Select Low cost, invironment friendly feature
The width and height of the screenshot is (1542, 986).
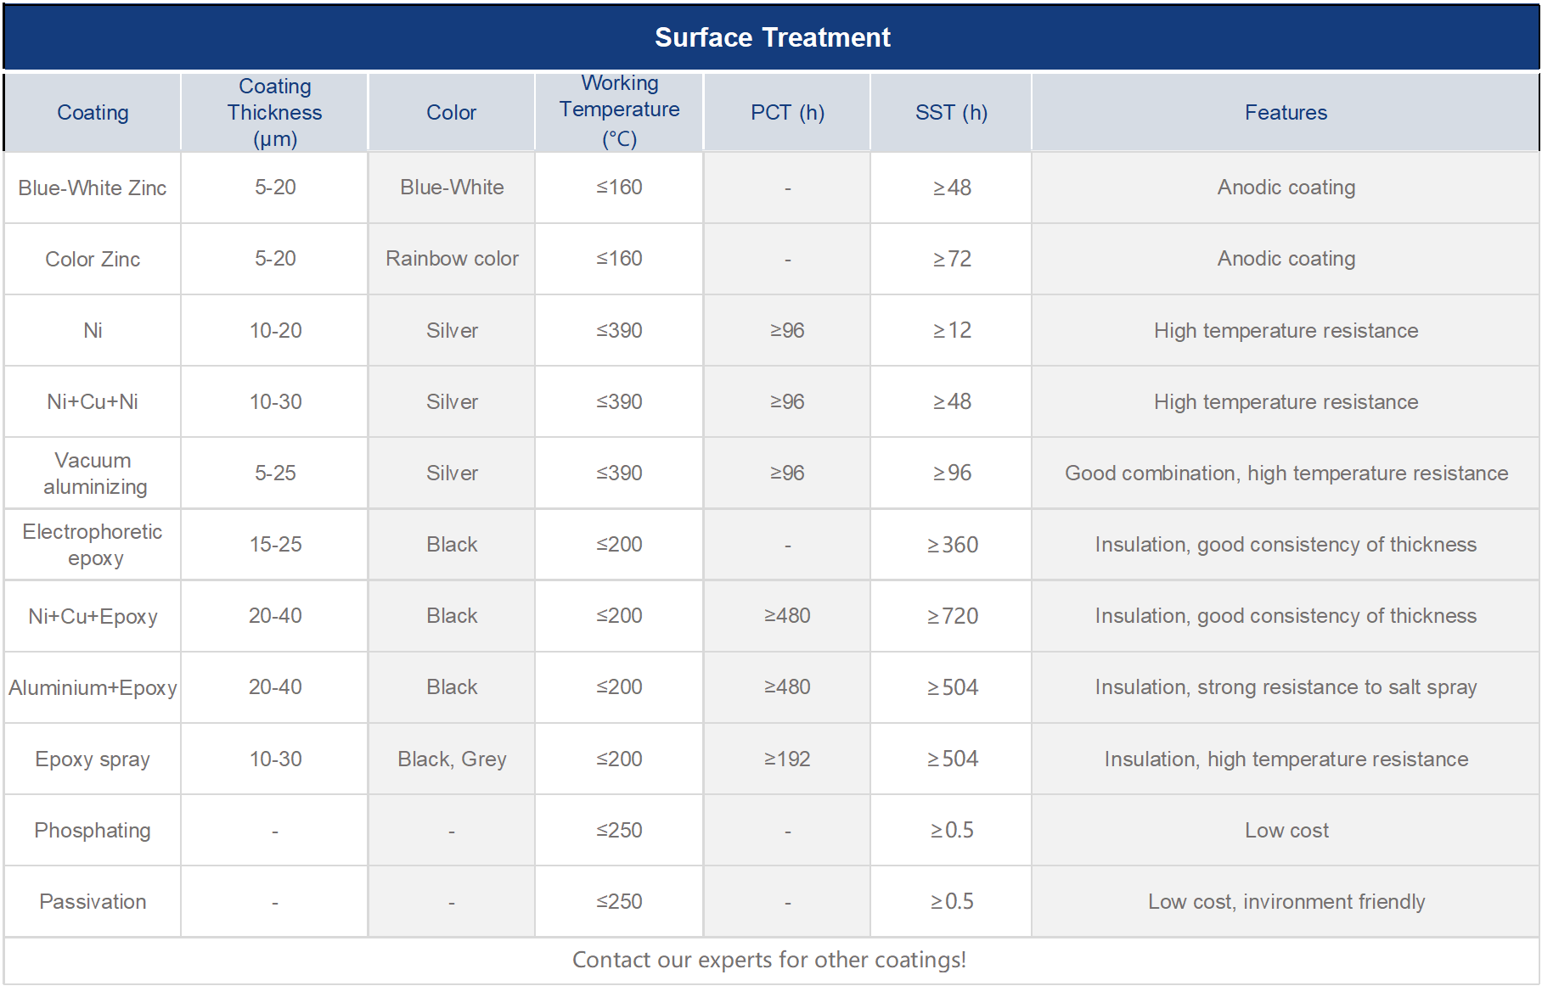click(1286, 901)
